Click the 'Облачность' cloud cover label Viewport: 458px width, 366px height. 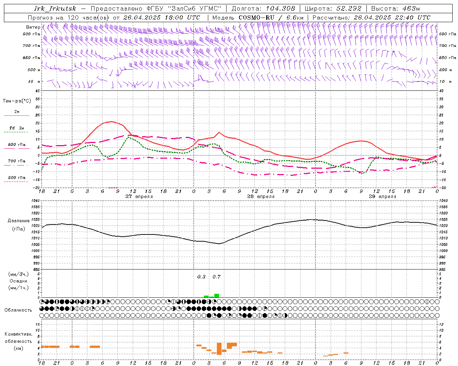[18, 310]
